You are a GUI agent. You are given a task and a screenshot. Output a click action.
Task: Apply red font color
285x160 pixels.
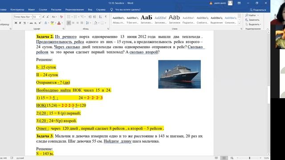(59, 23)
